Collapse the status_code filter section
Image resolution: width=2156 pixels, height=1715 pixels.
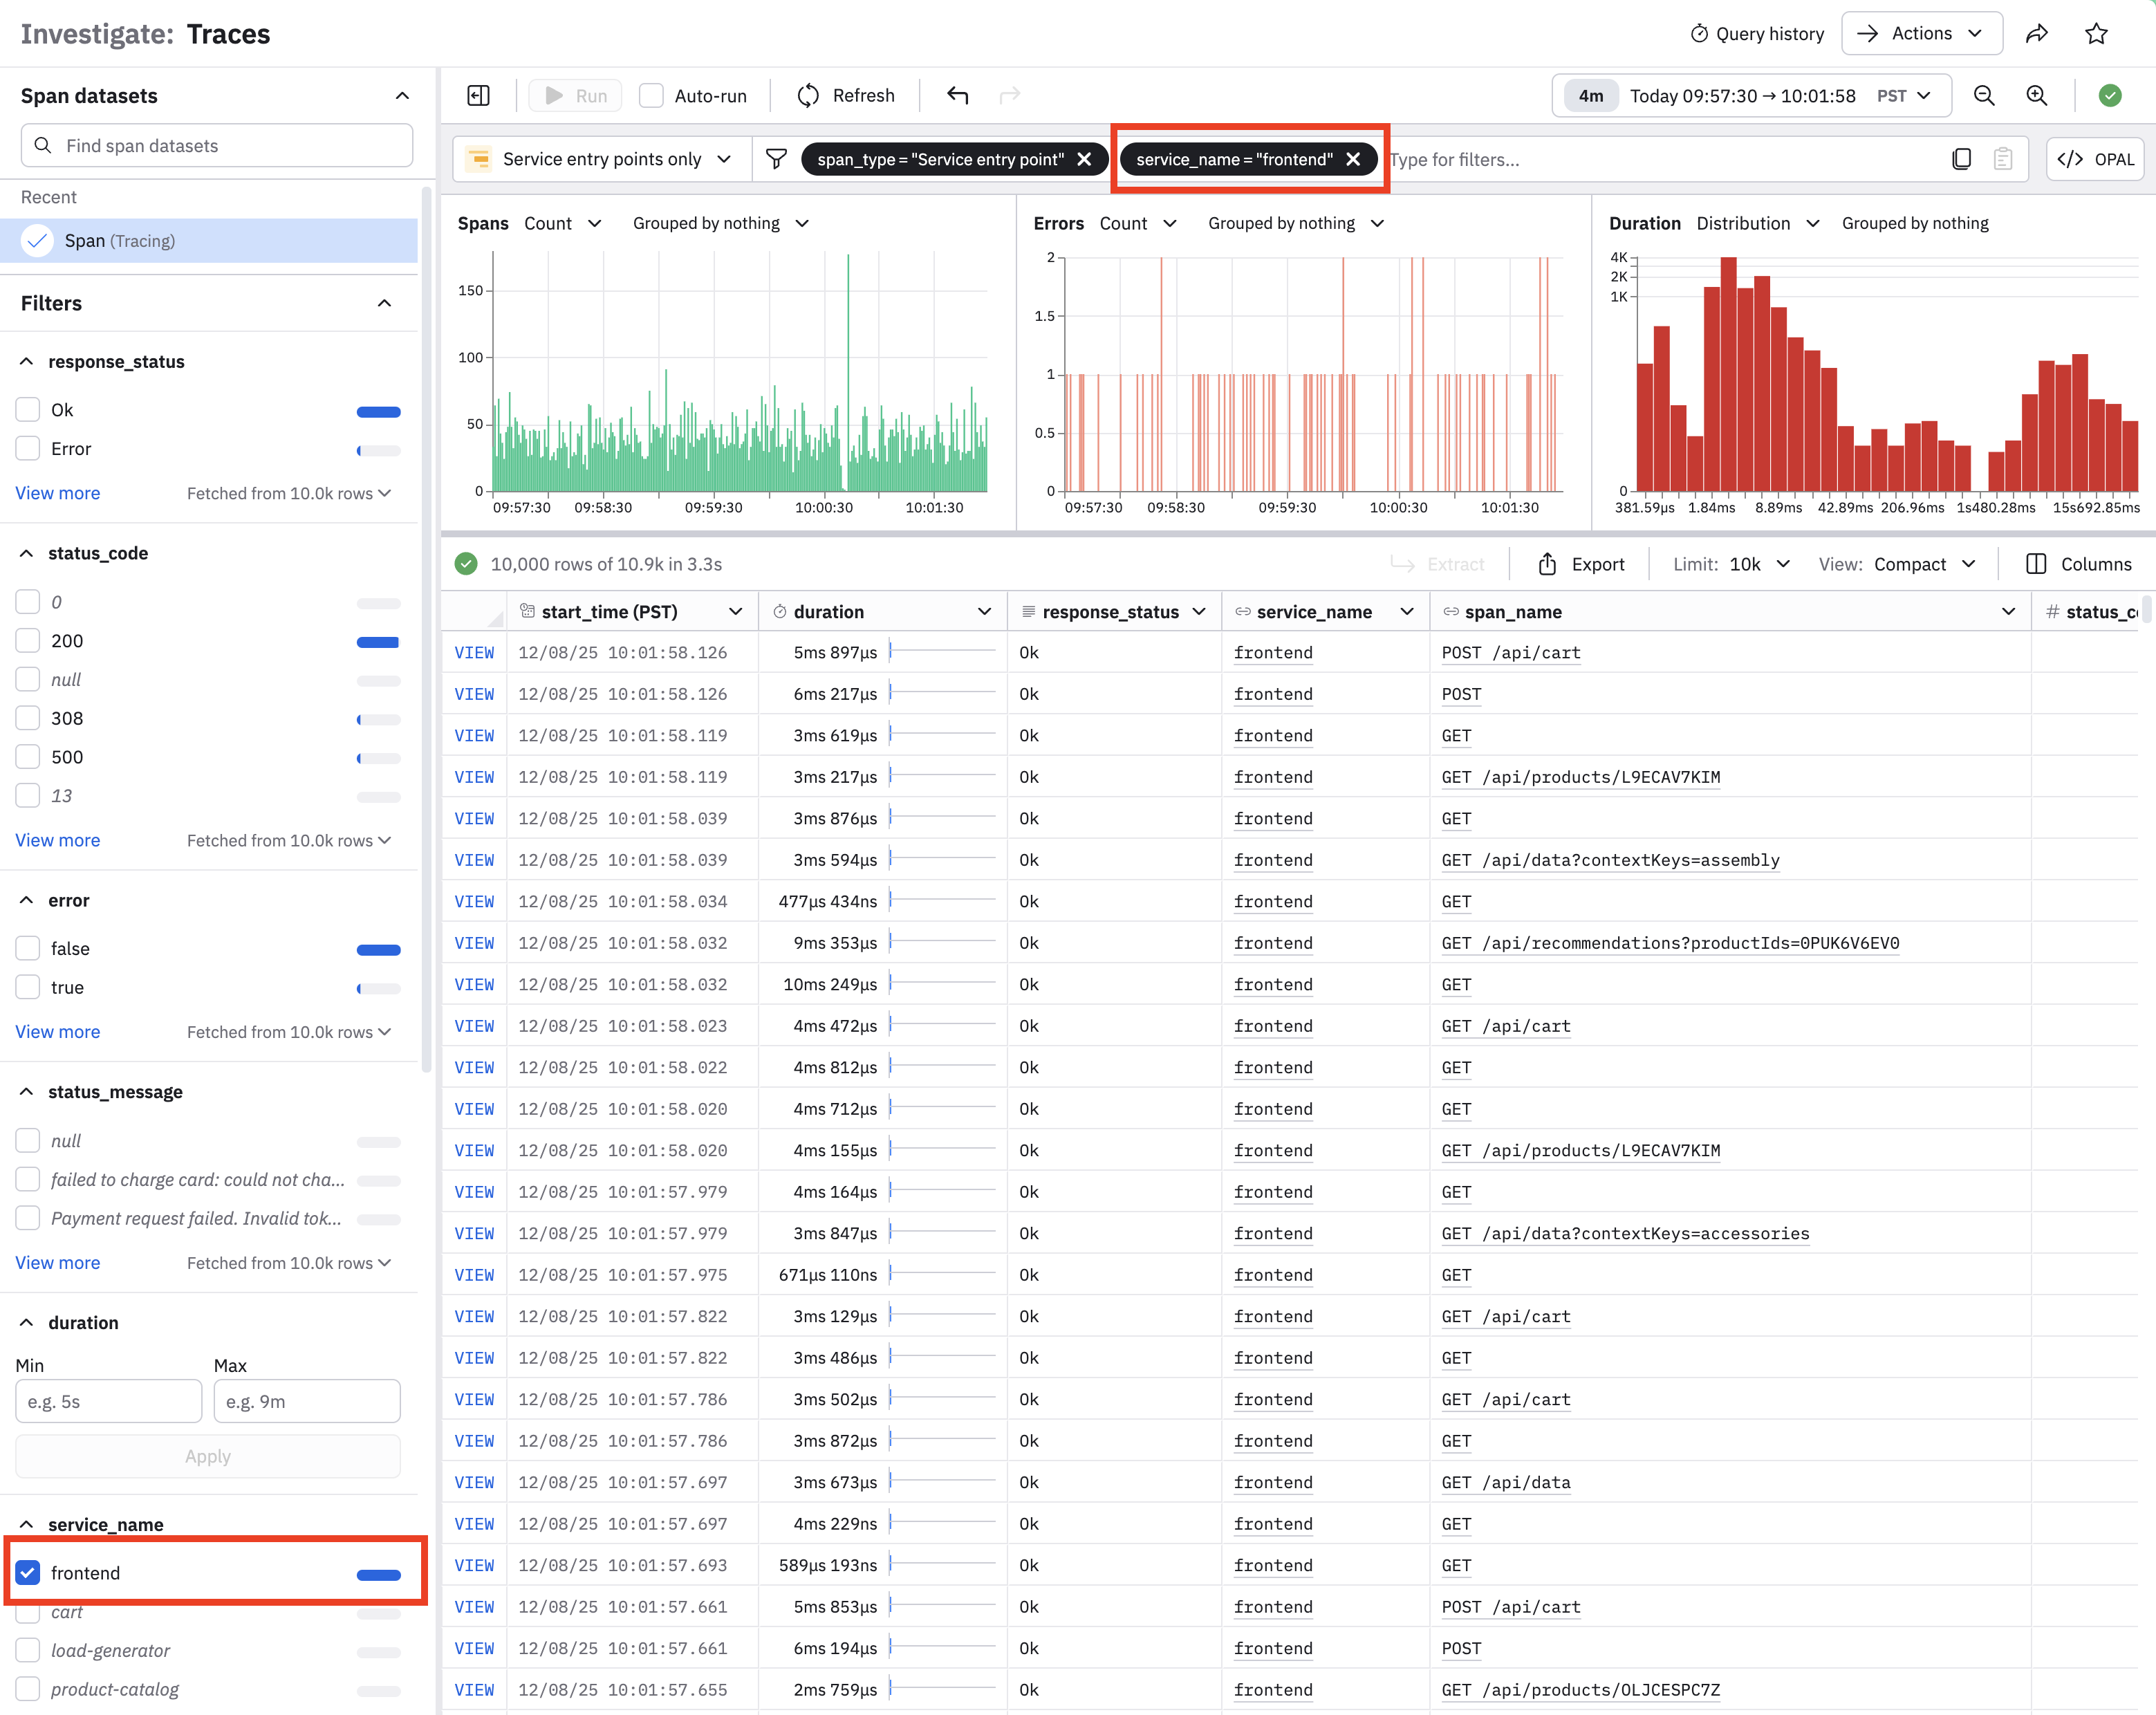27,553
